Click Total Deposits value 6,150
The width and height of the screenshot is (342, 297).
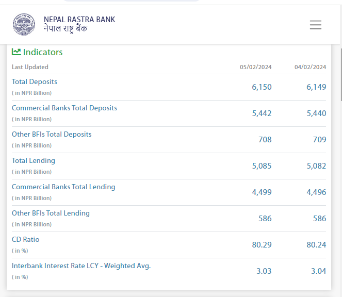point(262,87)
